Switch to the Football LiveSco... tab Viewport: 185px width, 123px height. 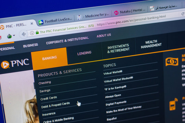point(56,20)
